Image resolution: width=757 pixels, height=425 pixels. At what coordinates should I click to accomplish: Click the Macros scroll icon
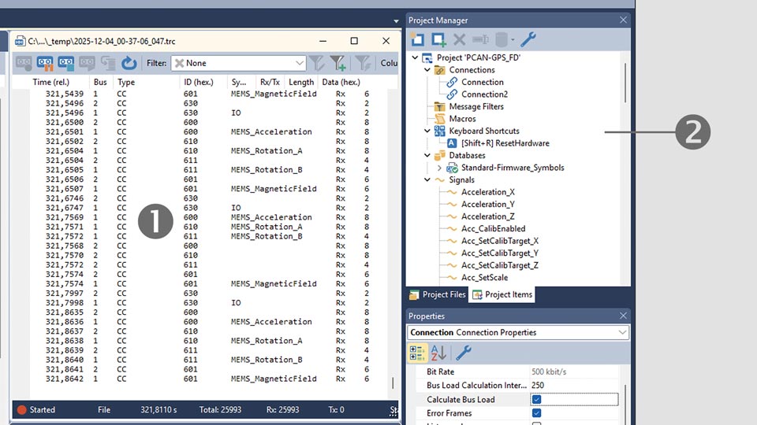click(439, 119)
